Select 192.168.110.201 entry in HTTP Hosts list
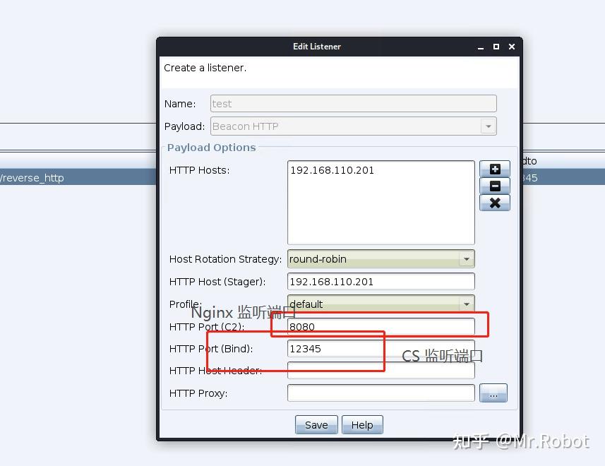Screen dimensions: 605x466 333,170
